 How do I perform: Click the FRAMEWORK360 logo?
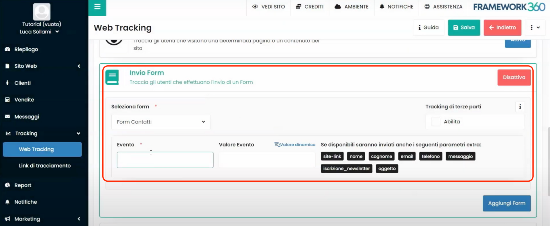(x=509, y=7)
